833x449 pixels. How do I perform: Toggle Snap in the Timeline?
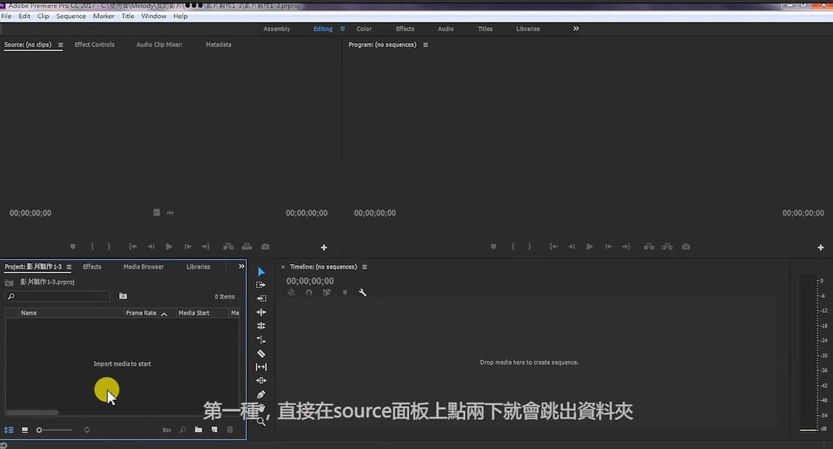[x=309, y=293]
